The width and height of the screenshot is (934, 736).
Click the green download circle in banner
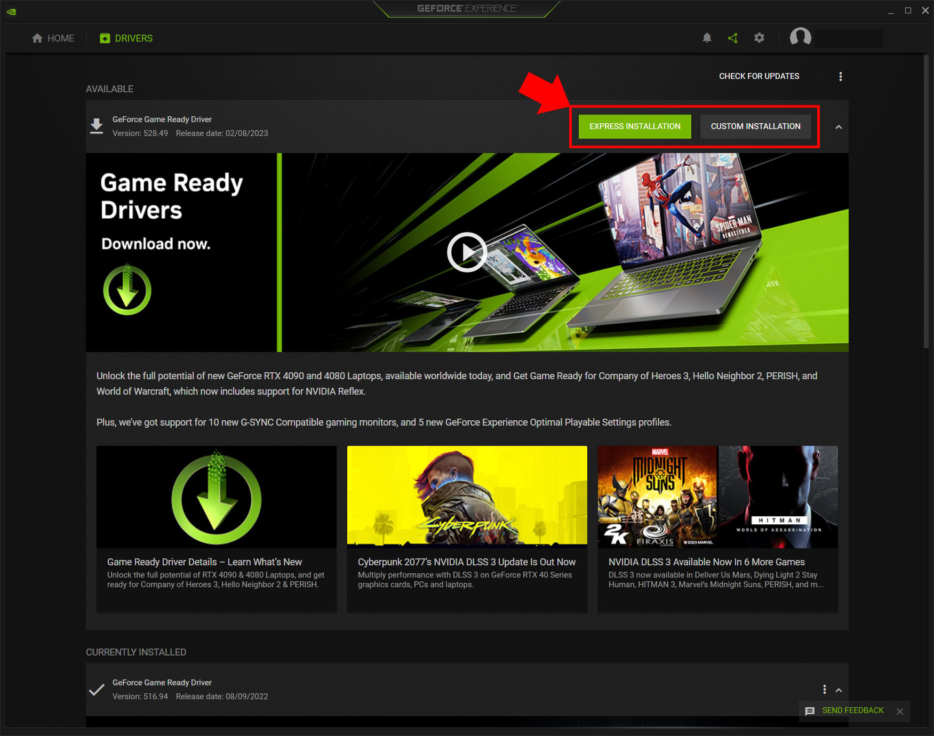tap(127, 291)
